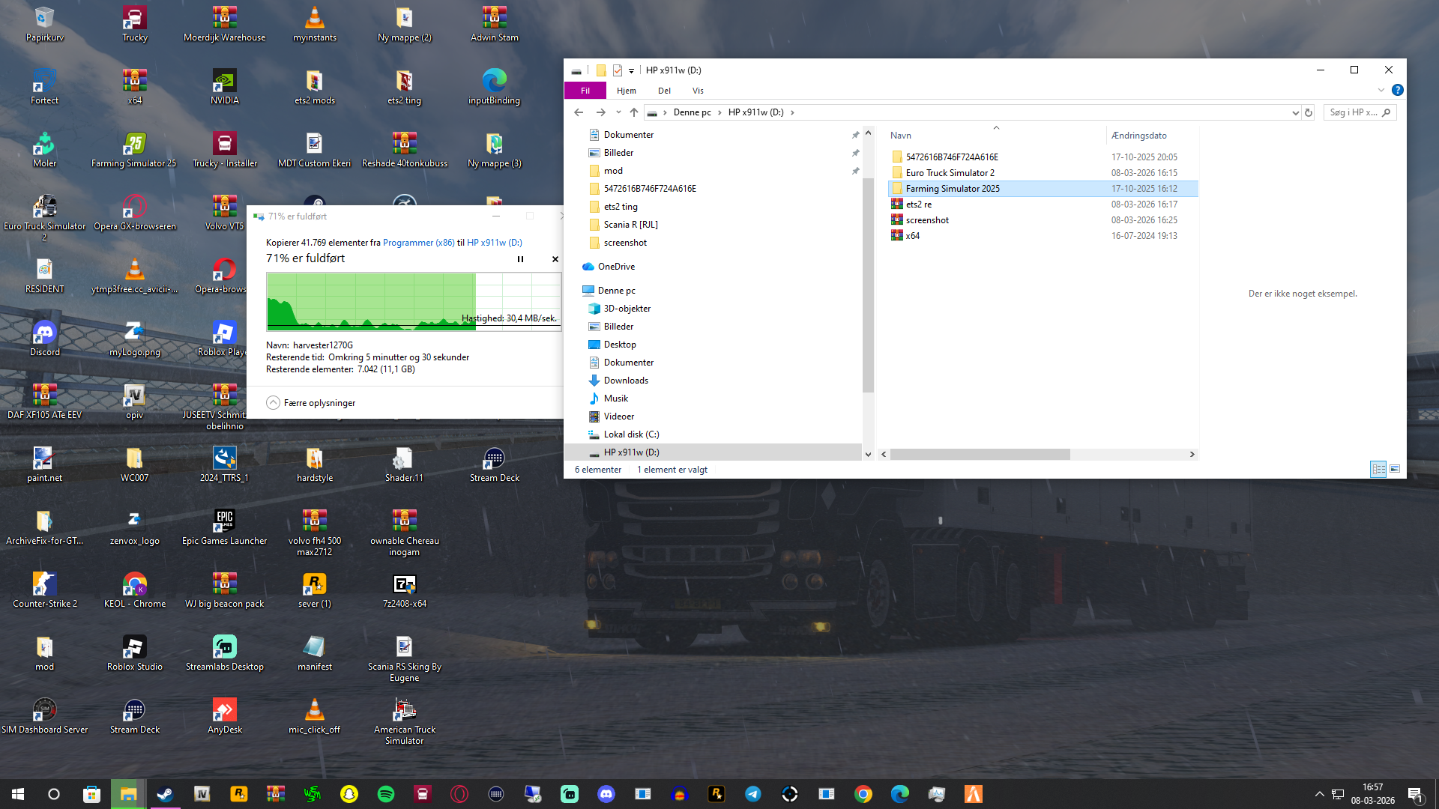Unpin Dokumenter from quick access
1439x809 pixels.
pyautogui.click(x=855, y=135)
